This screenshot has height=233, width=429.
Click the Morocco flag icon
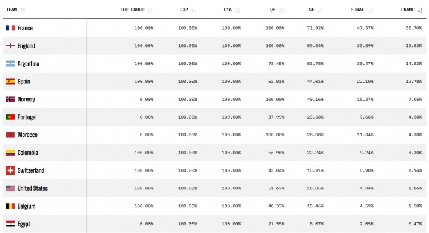pyautogui.click(x=10, y=135)
